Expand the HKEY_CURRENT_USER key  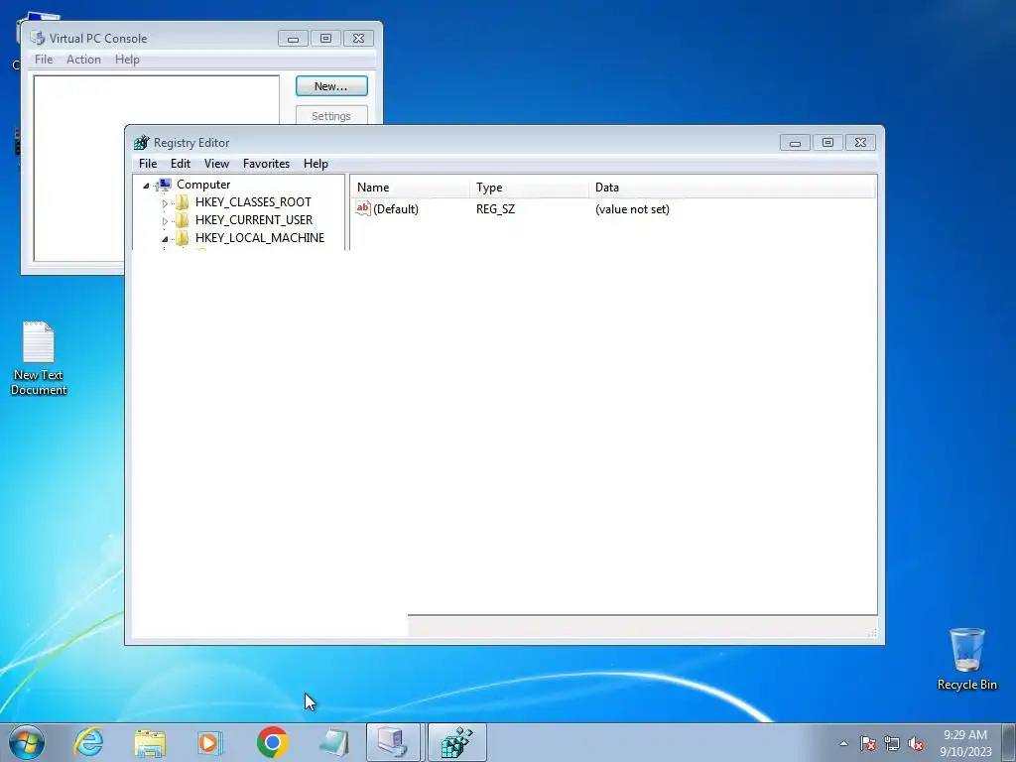pyautogui.click(x=165, y=221)
